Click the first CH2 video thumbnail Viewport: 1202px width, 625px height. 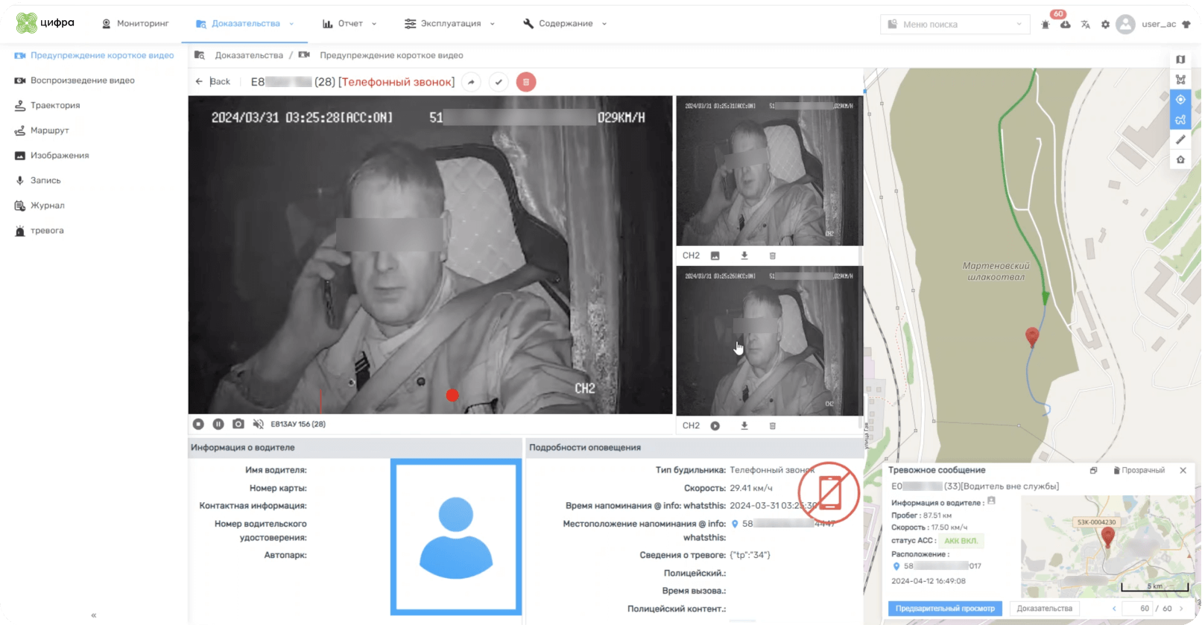tap(769, 171)
